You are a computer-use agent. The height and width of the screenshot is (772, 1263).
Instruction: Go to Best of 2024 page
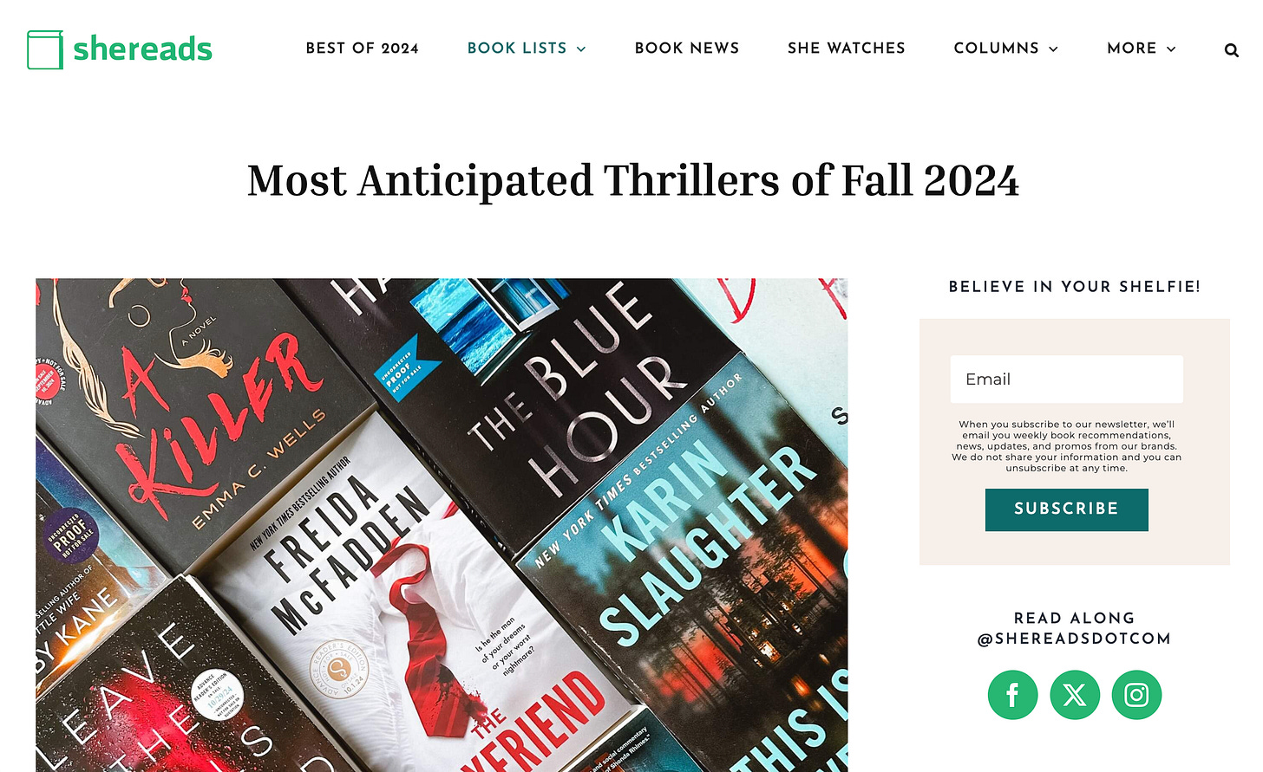pos(362,49)
